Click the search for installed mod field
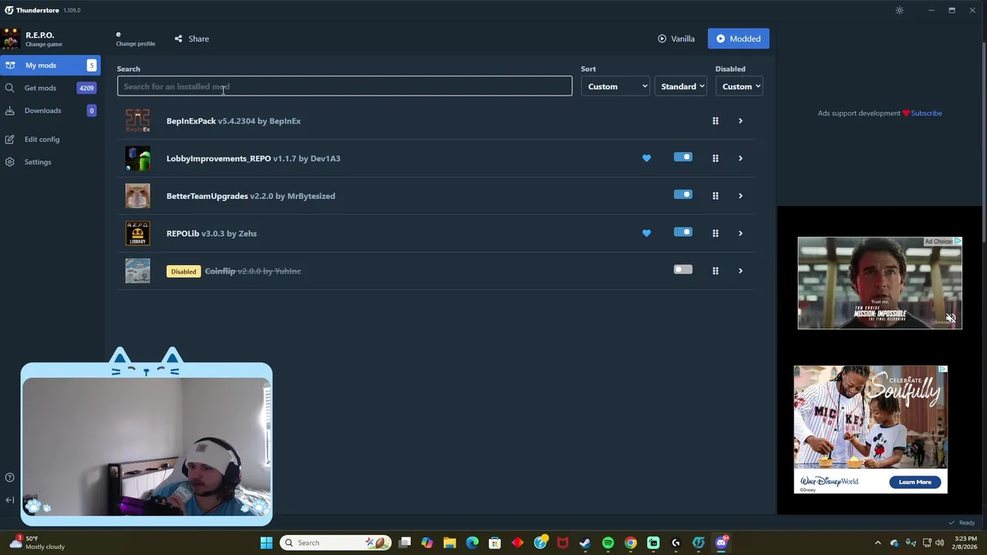987x555 pixels. (345, 86)
